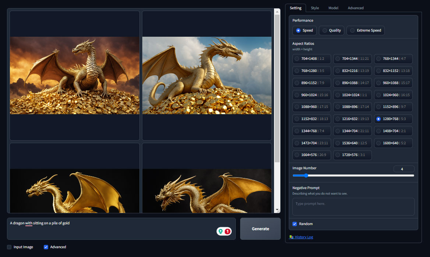The height and width of the screenshot is (257, 430).
Task: Click into the main prompt text box
Action: click(x=121, y=229)
